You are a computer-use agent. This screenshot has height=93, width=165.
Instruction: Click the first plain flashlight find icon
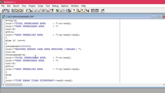(75, 10)
